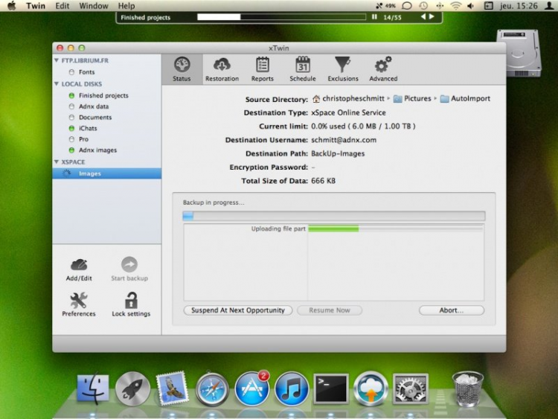This screenshot has height=419, width=558.
Task: Open Preferences wrench icon
Action: coord(79,301)
